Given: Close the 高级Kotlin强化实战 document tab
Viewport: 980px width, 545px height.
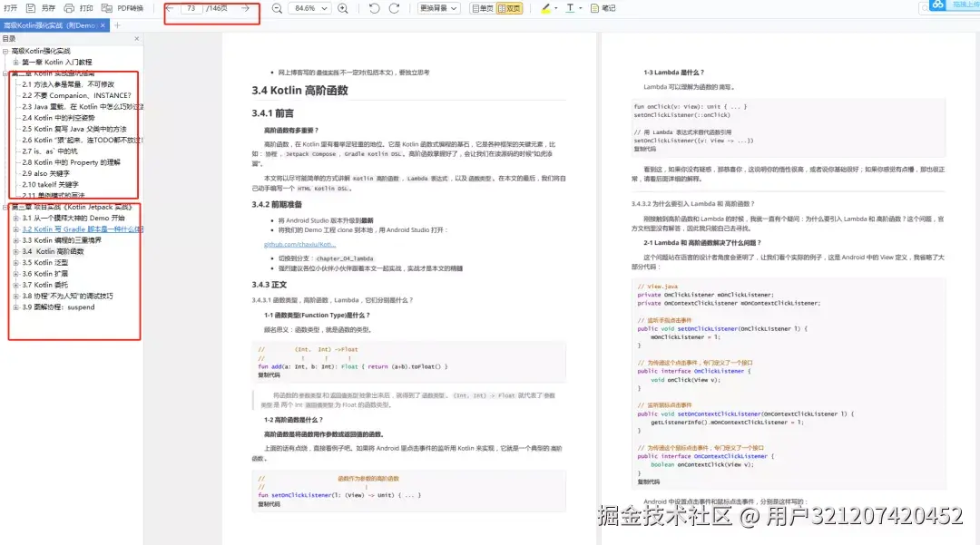Looking at the screenshot, I should 103,25.
